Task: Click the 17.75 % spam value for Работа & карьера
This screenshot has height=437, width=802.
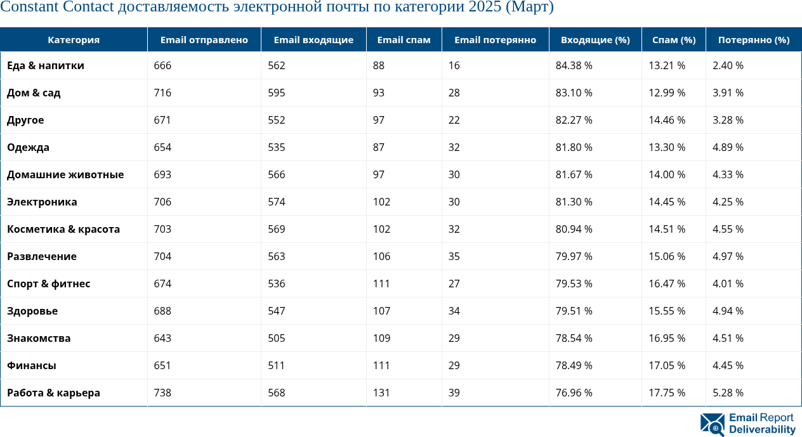Action: [x=666, y=393]
